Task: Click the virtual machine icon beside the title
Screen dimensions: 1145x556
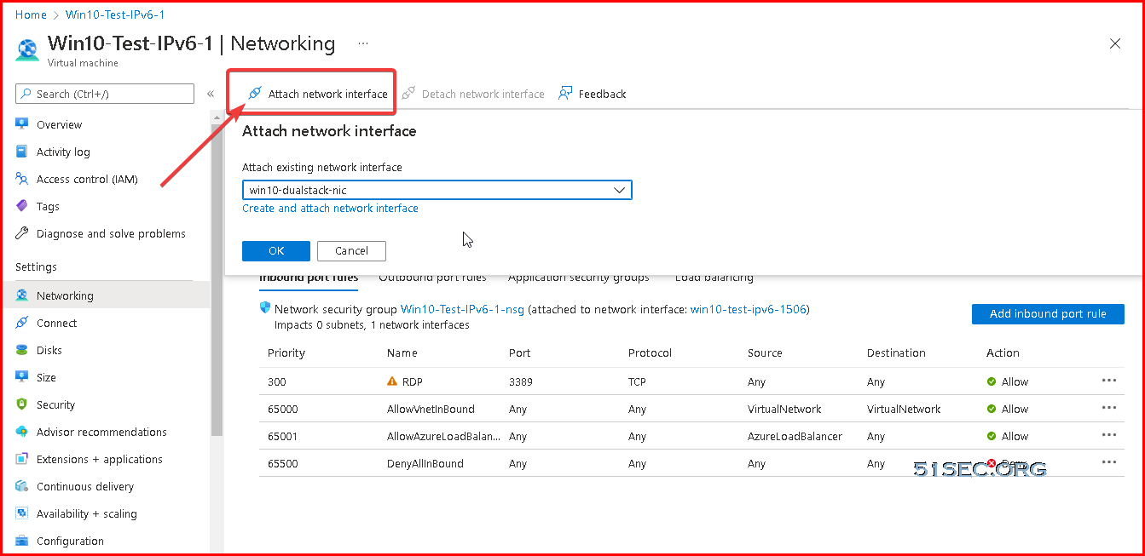Action: click(27, 49)
